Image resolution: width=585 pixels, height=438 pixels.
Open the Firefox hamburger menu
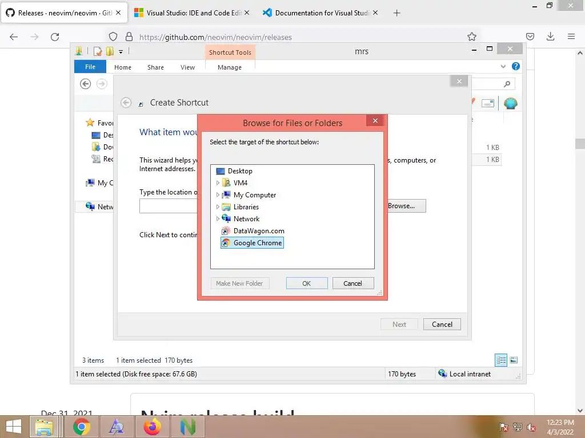[x=571, y=36]
